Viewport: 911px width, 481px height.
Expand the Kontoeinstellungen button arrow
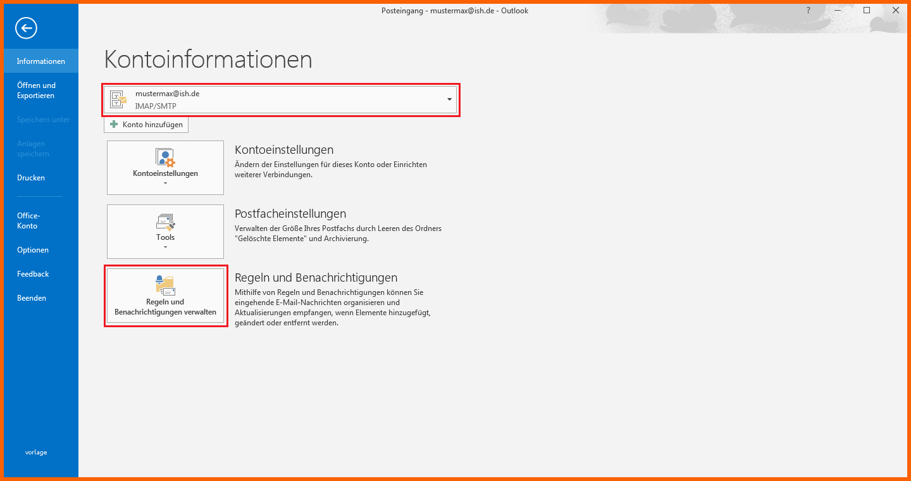(165, 184)
